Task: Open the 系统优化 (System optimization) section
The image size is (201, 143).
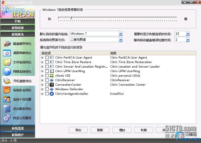Action: click(x=18, y=34)
